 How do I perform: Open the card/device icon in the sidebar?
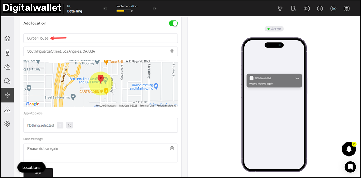(x=7, y=53)
